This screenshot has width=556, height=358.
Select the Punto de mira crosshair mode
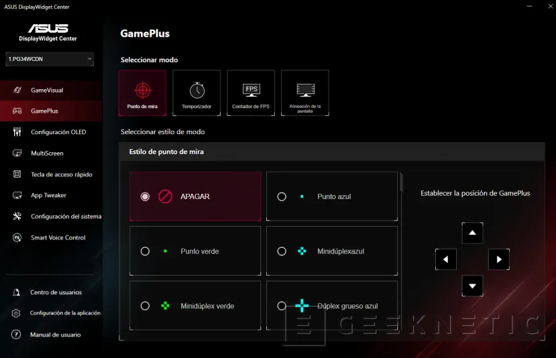click(142, 93)
